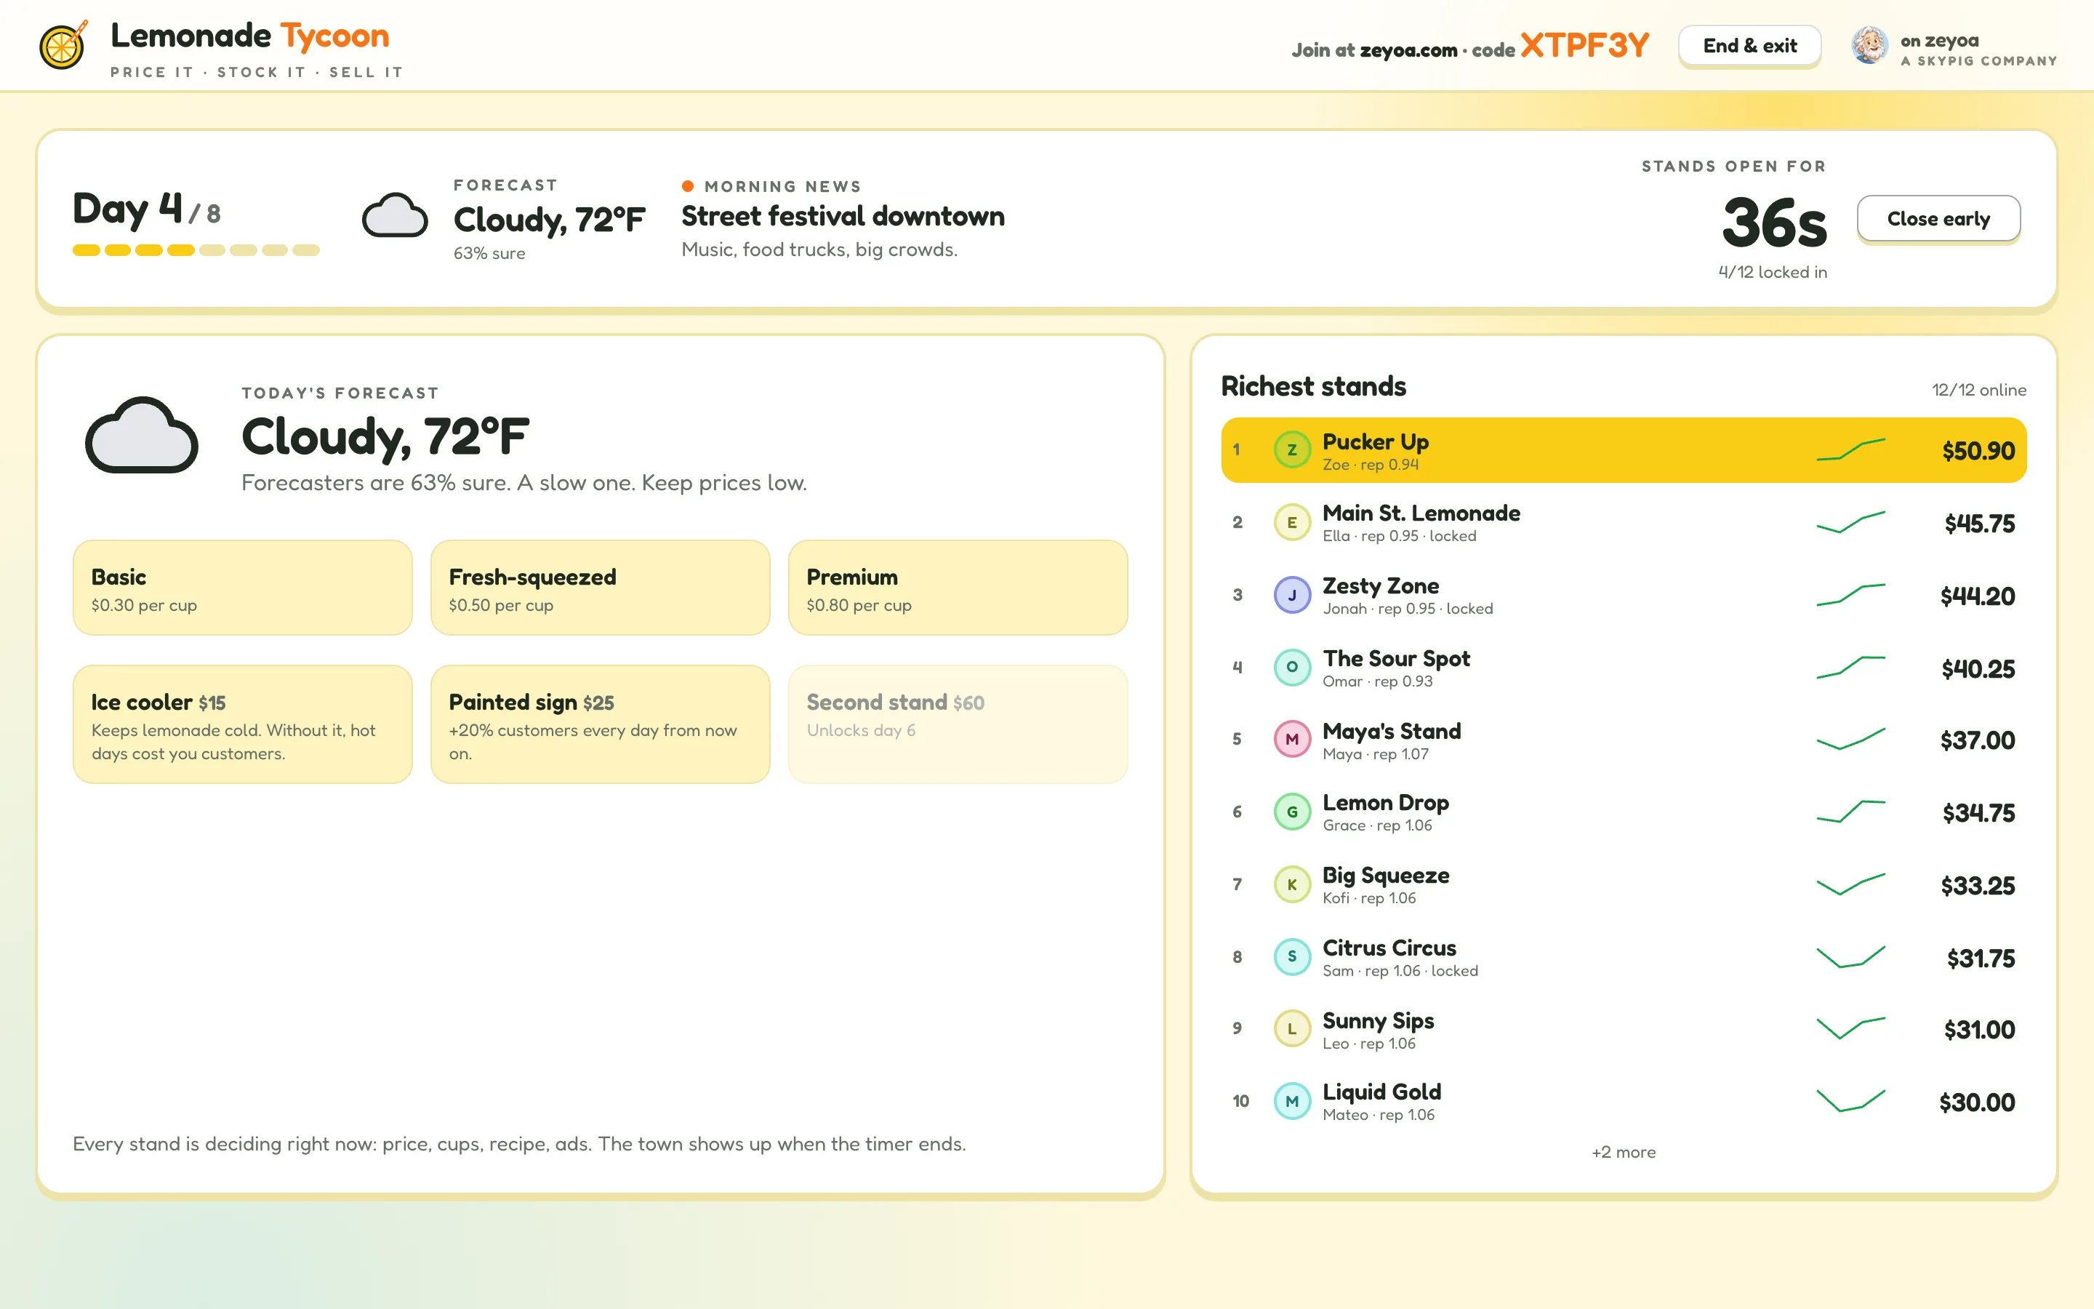Click the locked Second stand $60 card
This screenshot has width=2094, height=1309.
click(x=958, y=724)
